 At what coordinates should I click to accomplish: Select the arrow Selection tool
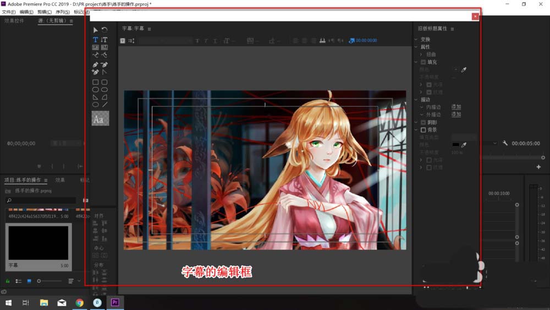tap(95, 30)
